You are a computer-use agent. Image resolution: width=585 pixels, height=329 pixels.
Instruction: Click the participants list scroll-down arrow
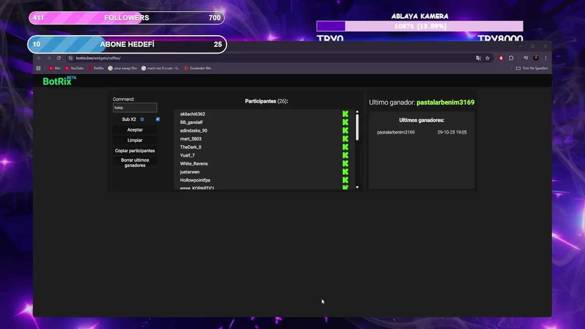[357, 187]
